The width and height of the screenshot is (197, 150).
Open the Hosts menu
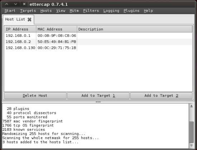tap(46, 11)
